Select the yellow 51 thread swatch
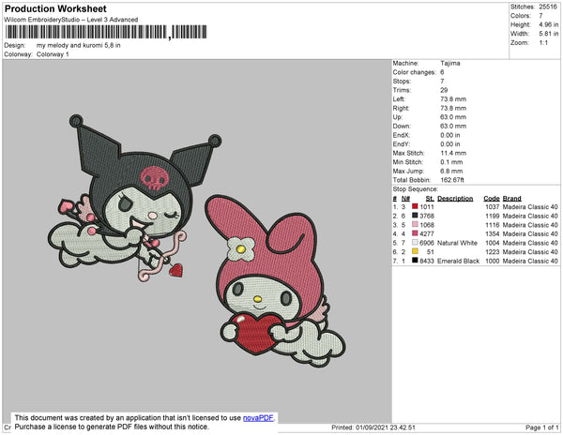The height and width of the screenshot is (435, 563). tap(415, 251)
